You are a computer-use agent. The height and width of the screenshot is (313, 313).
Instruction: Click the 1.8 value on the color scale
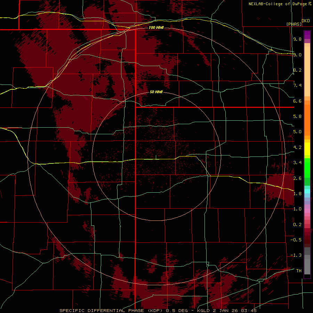coord(297,194)
